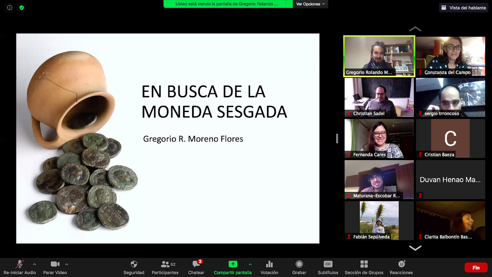
Task: Select sergio trroncoso video thumbnail
Action: click(x=450, y=97)
